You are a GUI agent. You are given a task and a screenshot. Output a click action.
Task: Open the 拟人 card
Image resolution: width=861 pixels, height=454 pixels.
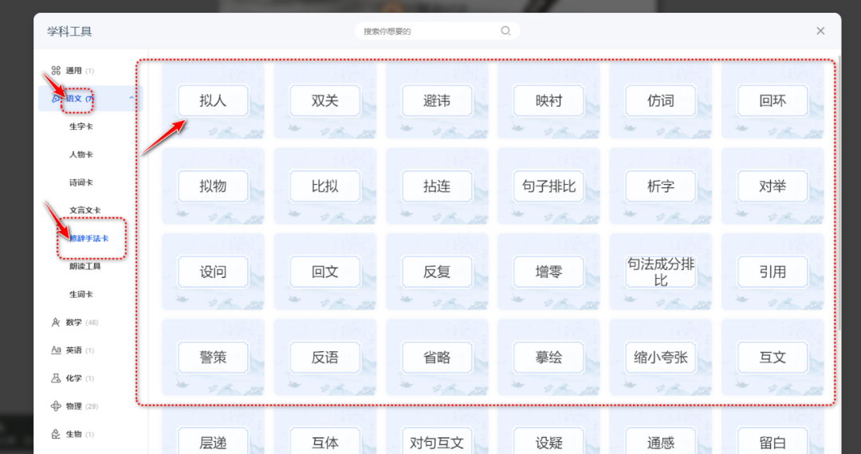point(213,101)
